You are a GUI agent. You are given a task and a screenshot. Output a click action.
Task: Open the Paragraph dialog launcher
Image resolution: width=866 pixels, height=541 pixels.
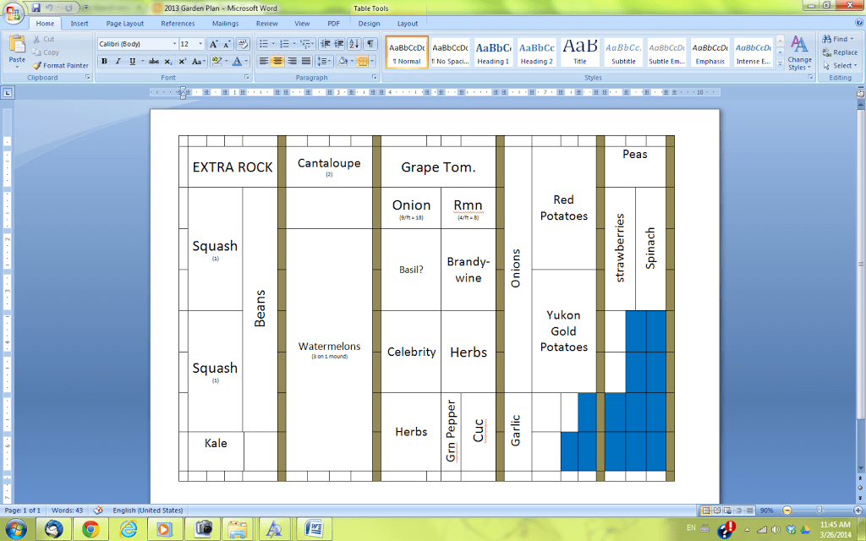375,77
